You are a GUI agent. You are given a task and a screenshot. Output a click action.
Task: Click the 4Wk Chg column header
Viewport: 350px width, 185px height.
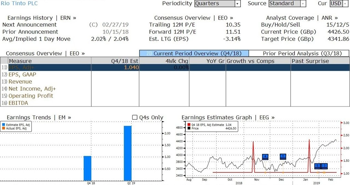click(164, 61)
